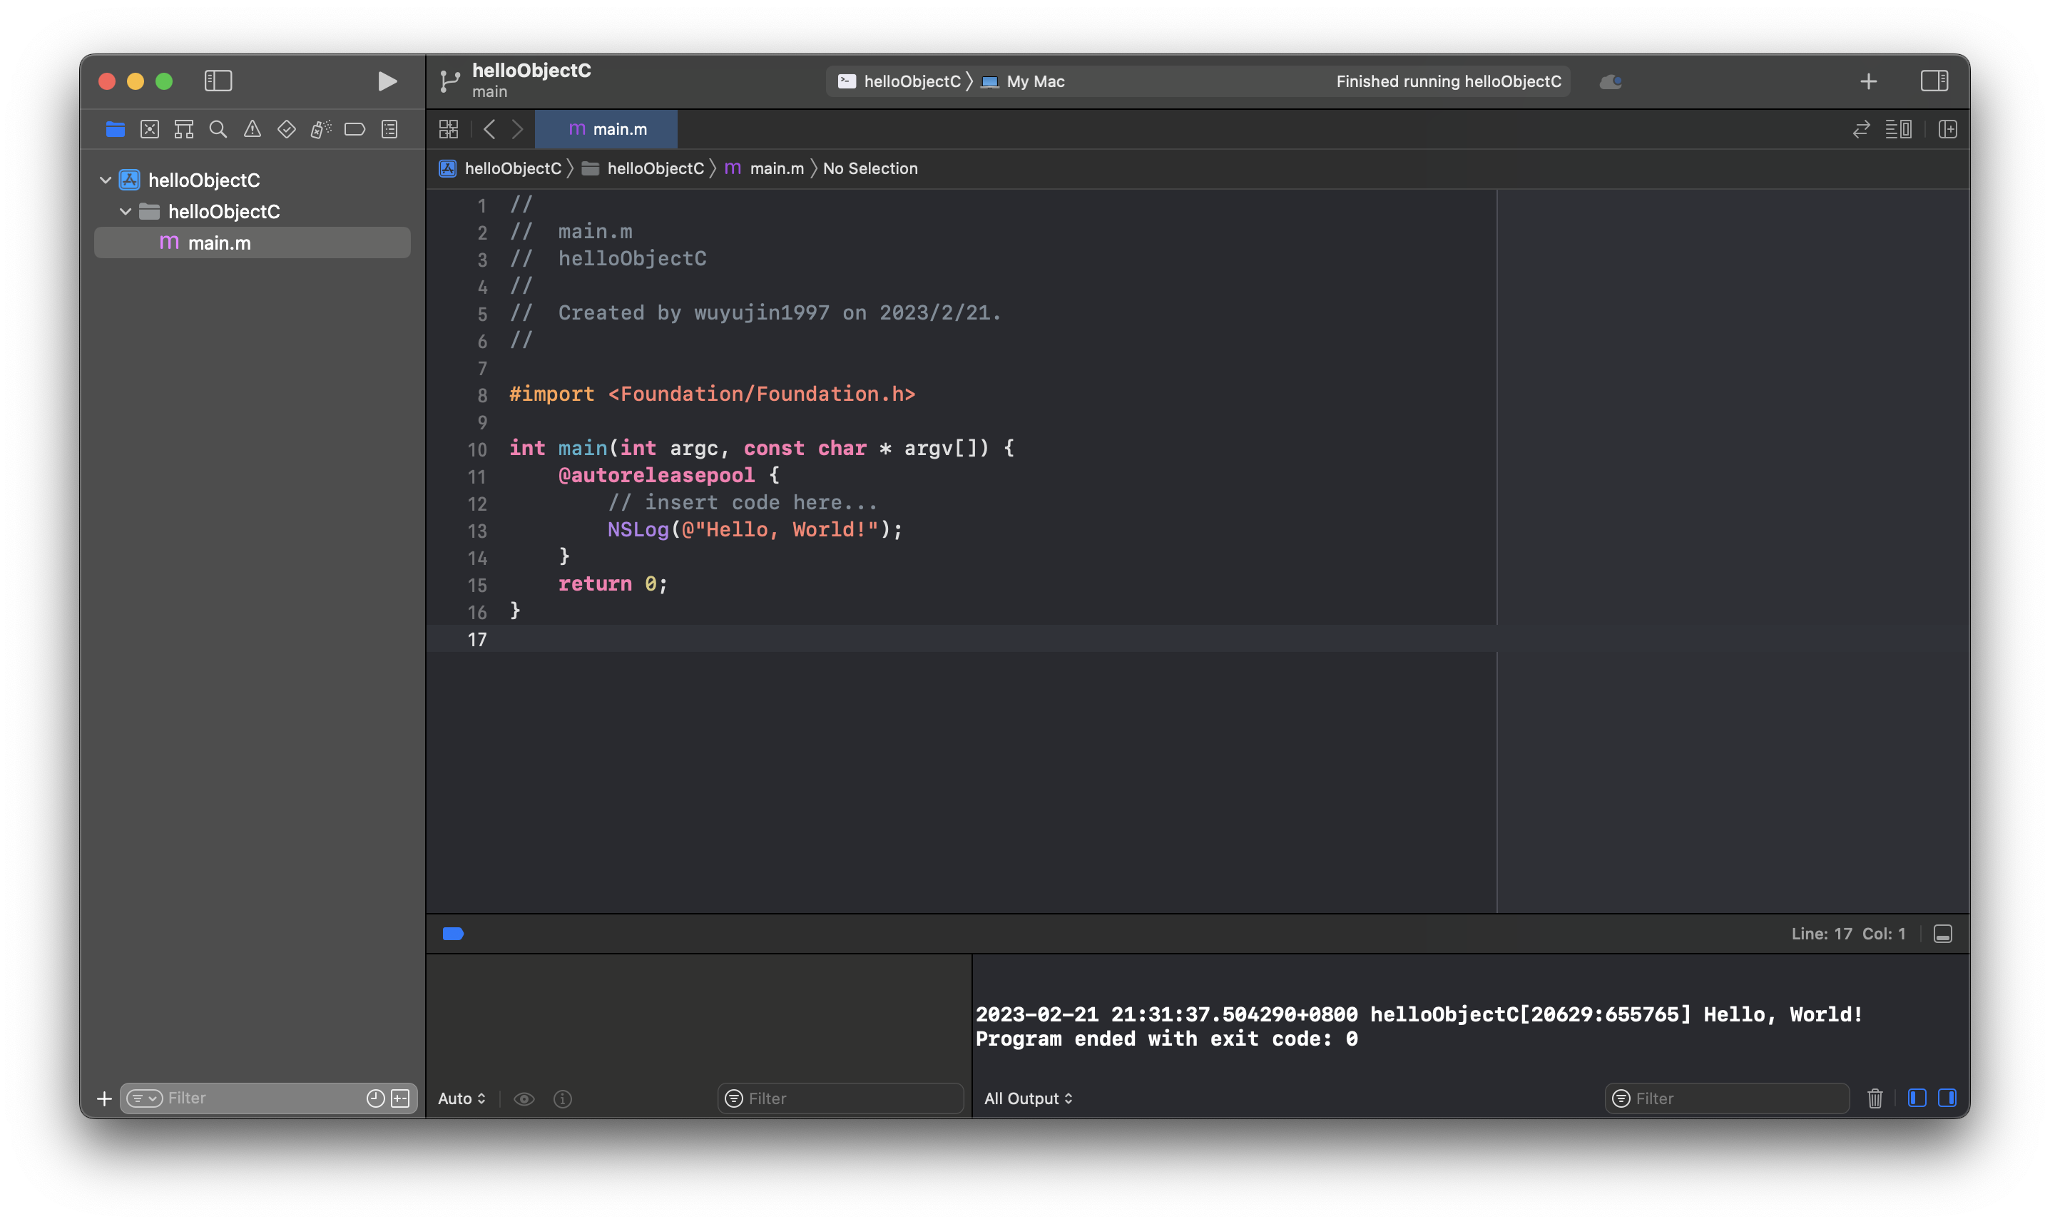This screenshot has width=2050, height=1224.
Task: Toggle the navigator sidebar visibility
Action: 218,81
